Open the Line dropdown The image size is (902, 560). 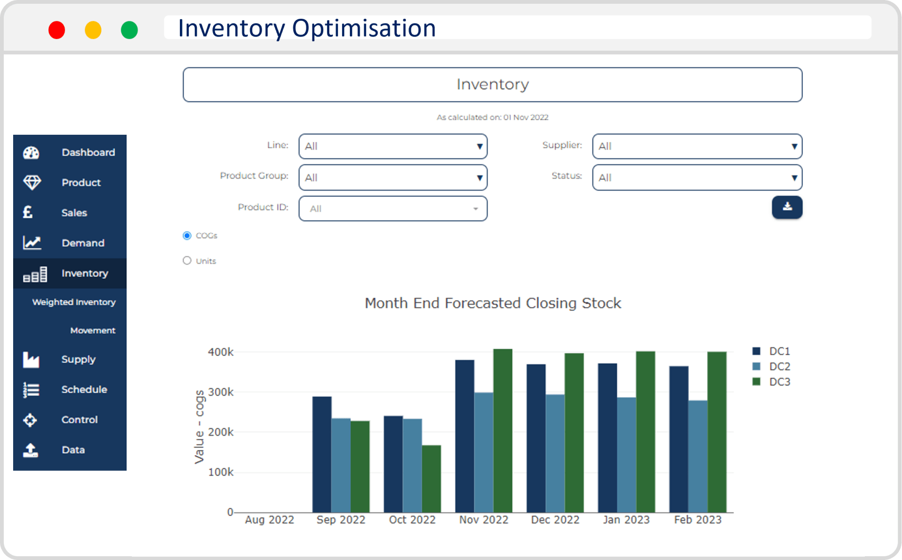[393, 146]
